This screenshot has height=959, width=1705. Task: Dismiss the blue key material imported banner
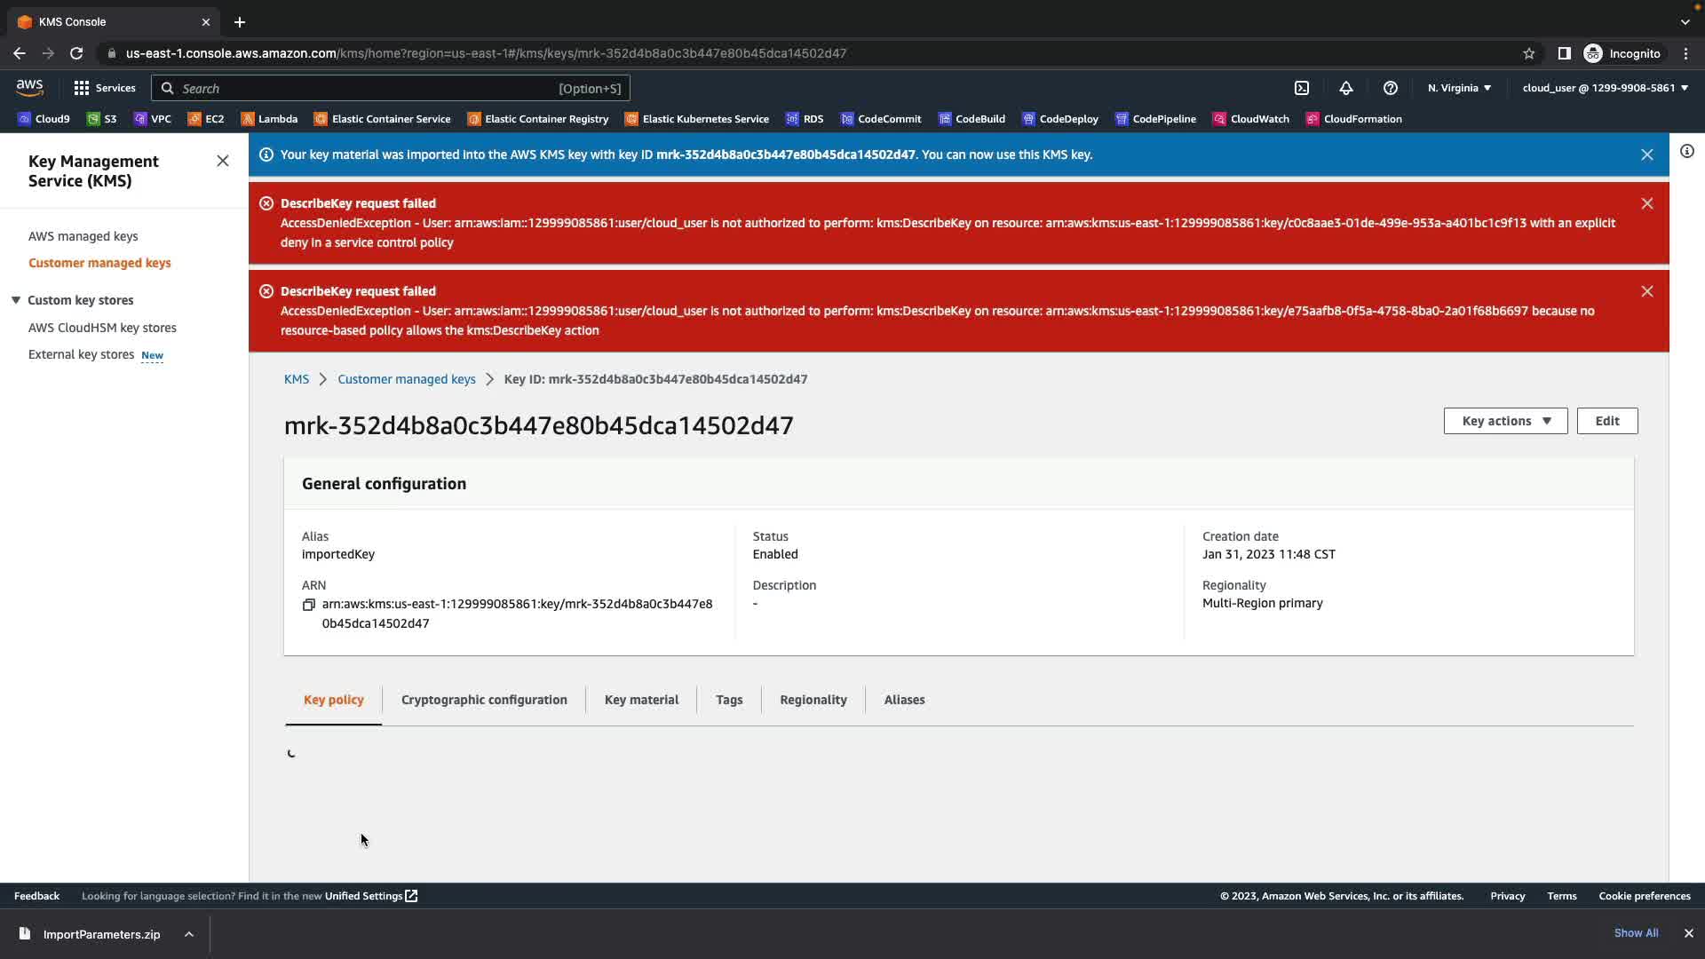click(1647, 155)
